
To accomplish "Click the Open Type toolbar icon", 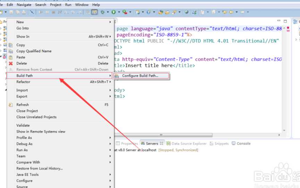I will pyautogui.click(x=161, y=12).
